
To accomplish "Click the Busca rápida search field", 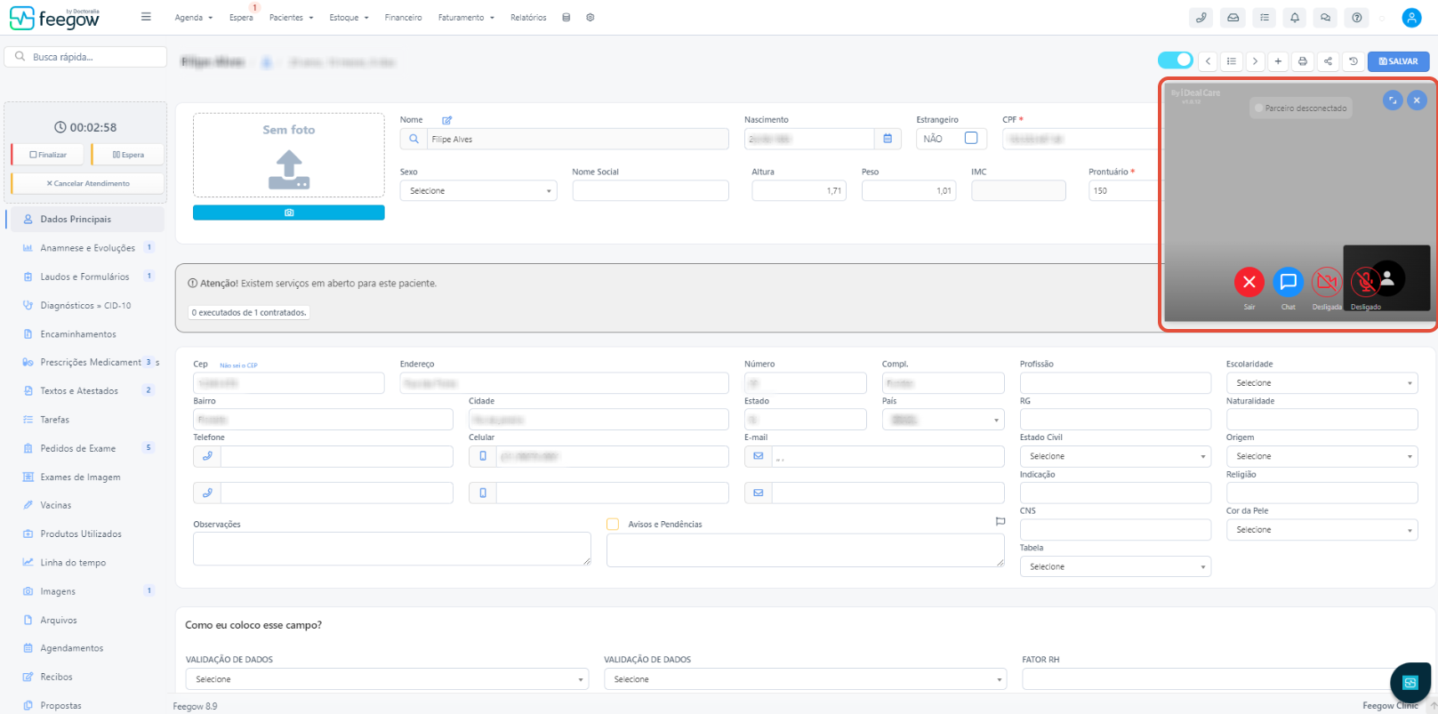I will point(85,57).
